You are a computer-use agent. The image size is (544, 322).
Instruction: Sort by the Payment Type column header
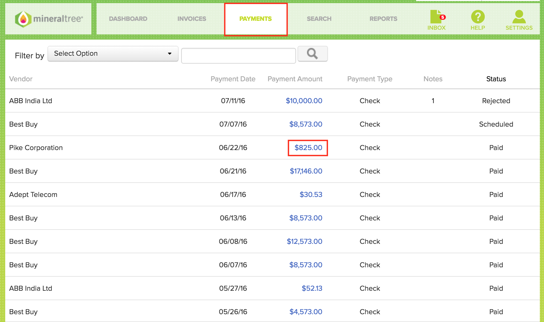(x=370, y=79)
